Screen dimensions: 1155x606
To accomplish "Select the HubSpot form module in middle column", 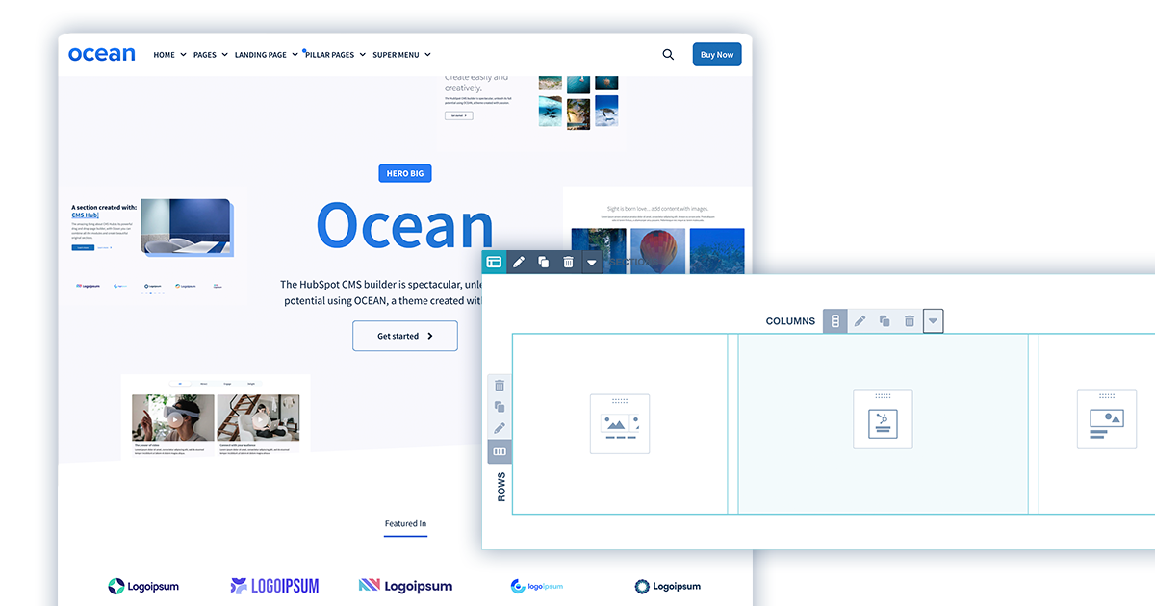I will click(x=883, y=419).
